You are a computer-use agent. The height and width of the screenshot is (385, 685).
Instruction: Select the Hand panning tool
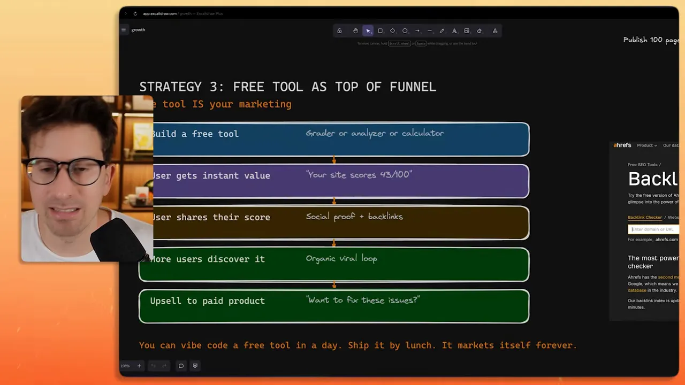coord(355,31)
